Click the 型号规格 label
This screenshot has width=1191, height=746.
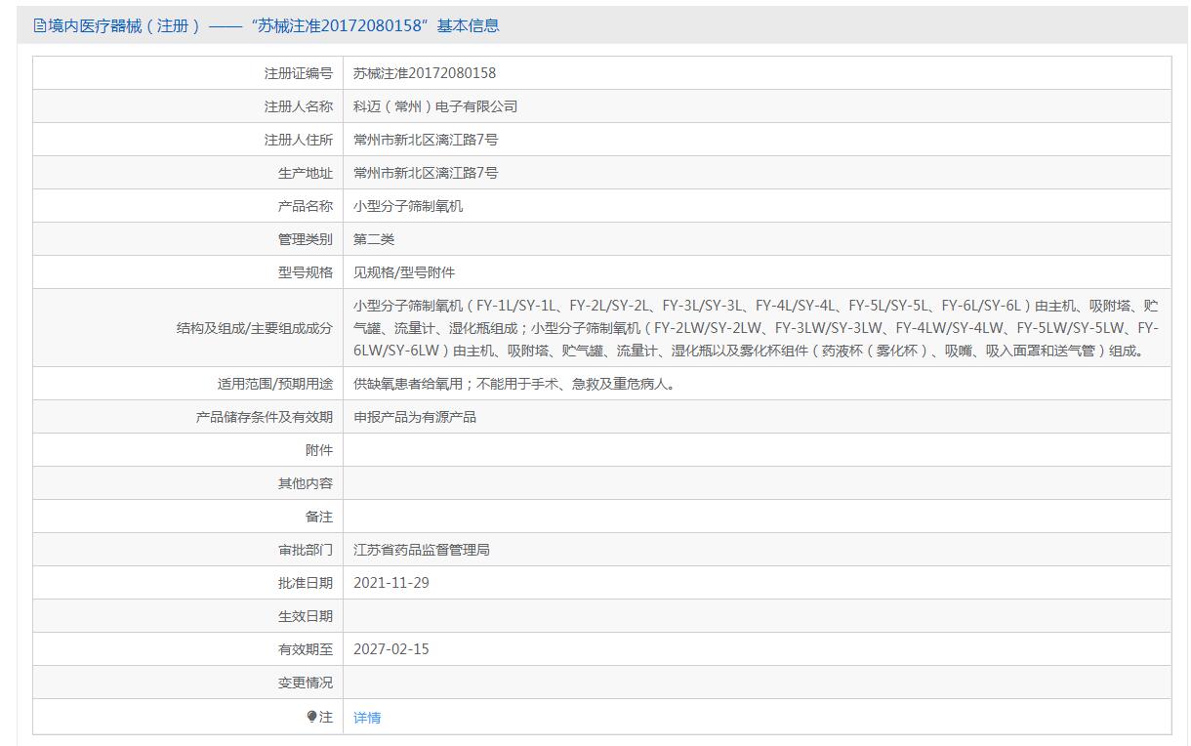(305, 272)
